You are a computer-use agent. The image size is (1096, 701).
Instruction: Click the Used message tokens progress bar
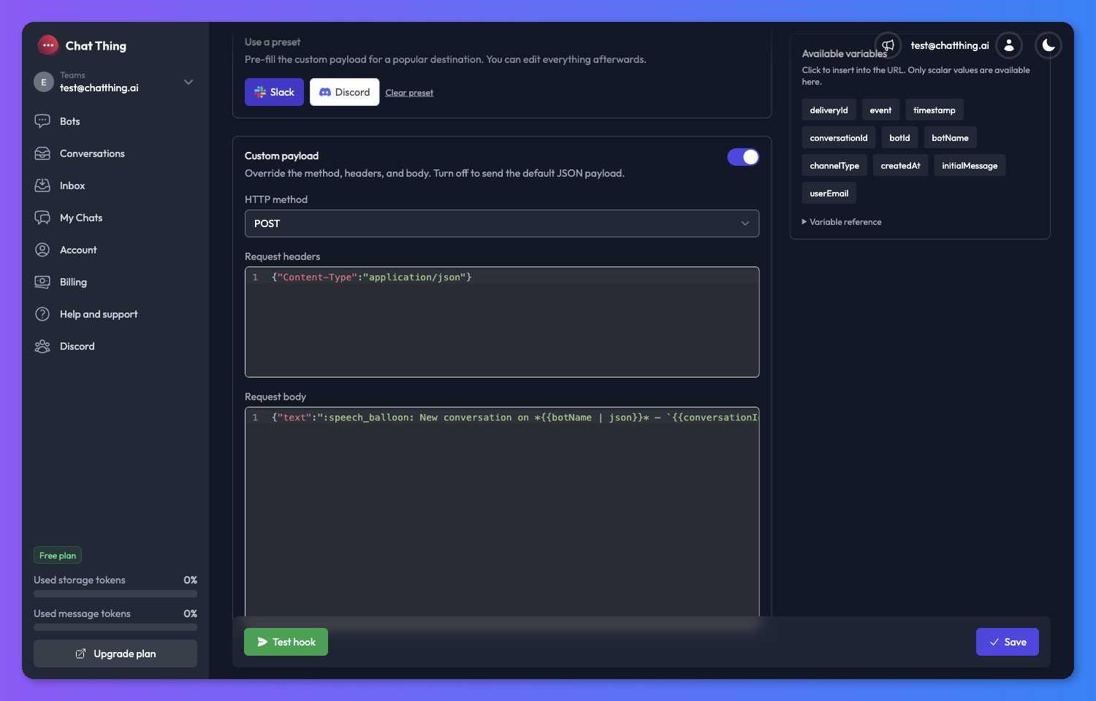pos(115,627)
